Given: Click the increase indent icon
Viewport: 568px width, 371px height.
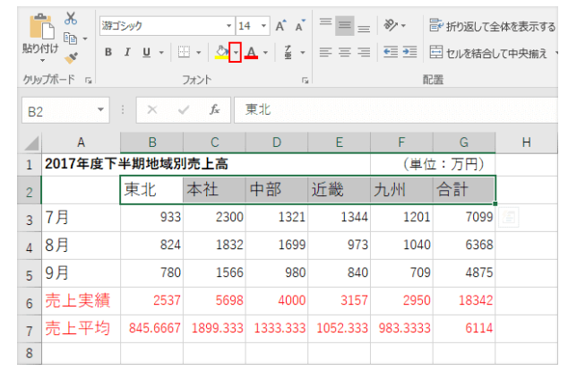Looking at the screenshot, I should pos(409,52).
